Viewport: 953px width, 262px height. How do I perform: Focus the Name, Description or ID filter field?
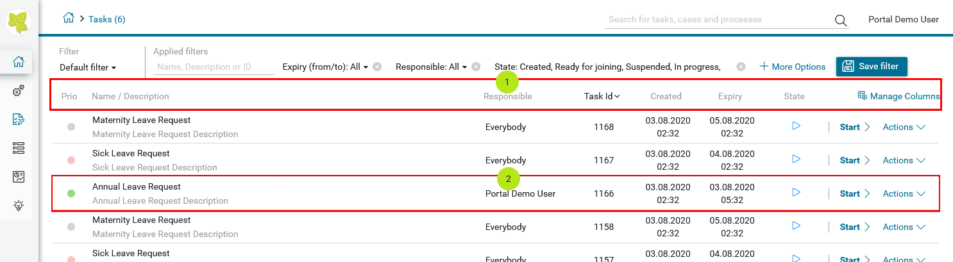tap(214, 67)
